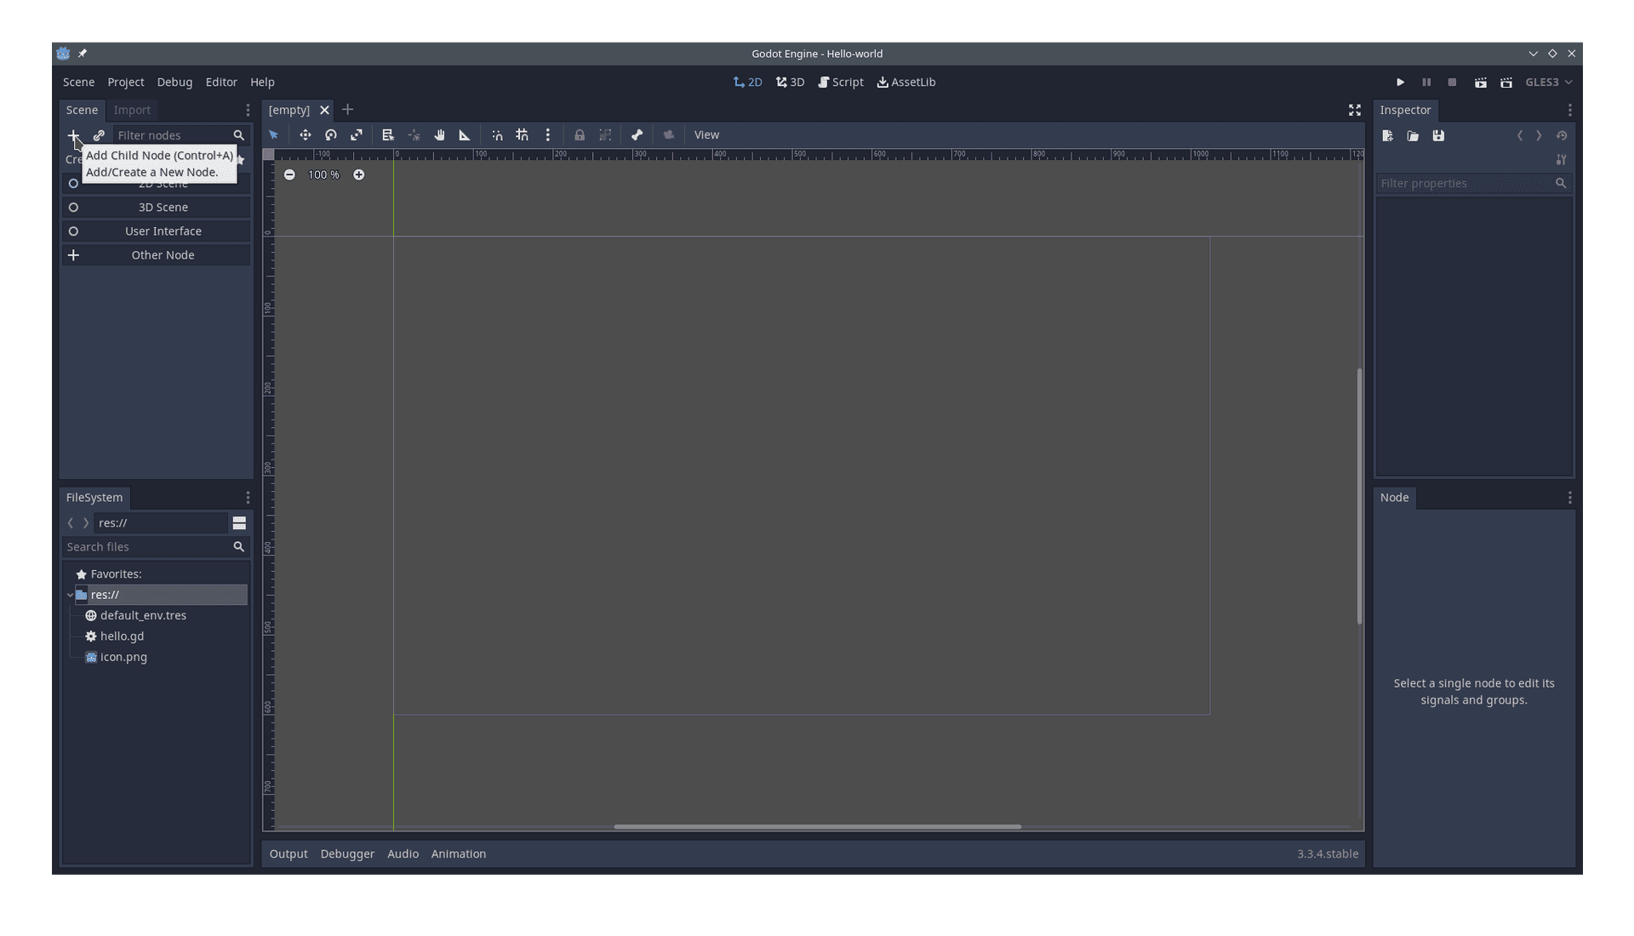The image size is (1634, 936).
Task: Click the Scale tool icon
Action: click(x=357, y=134)
